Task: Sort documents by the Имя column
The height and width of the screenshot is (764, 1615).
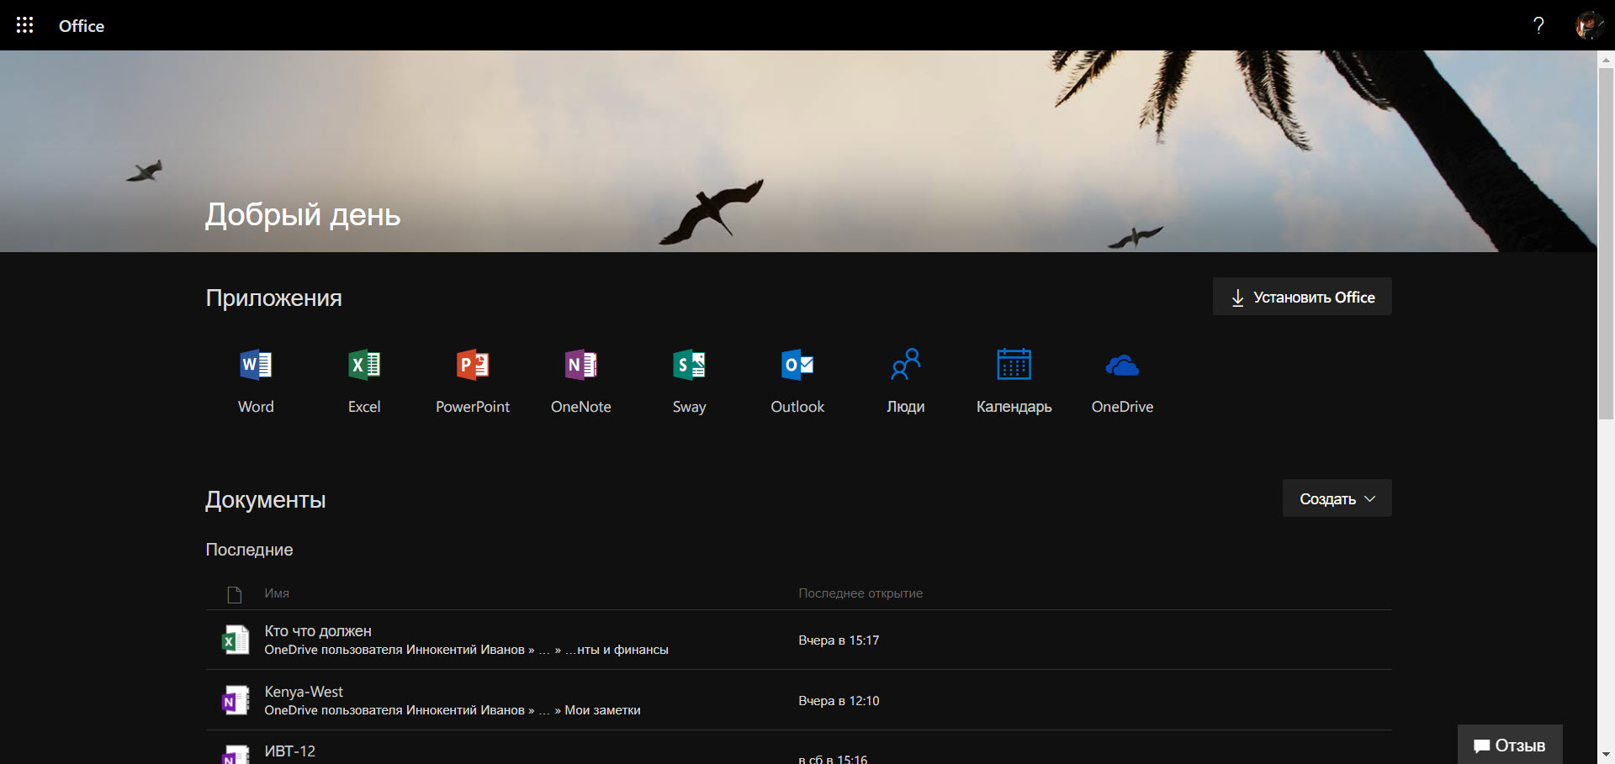Action: coord(277,593)
